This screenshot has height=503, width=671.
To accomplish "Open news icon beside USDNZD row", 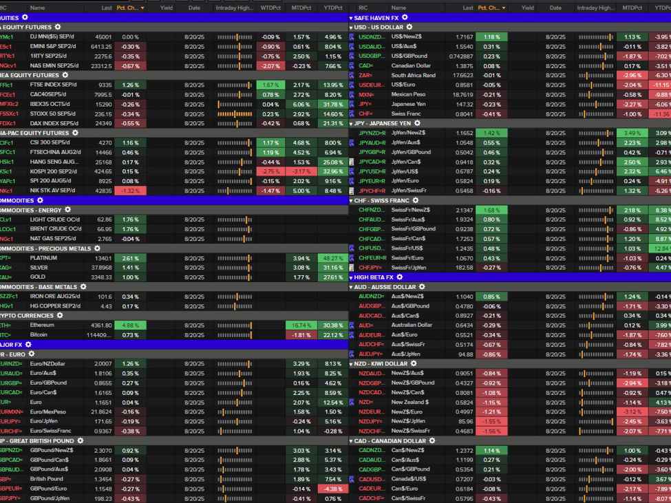I will [x=352, y=36].
